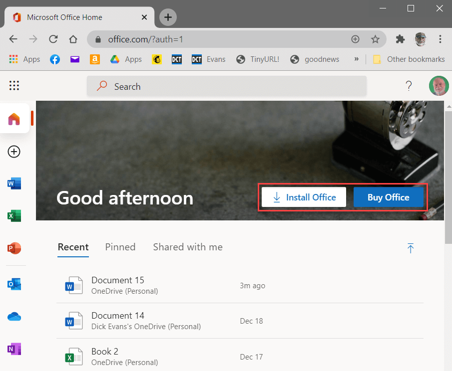The image size is (452, 371).
Task: Open the Office app launcher grid
Action: click(x=14, y=85)
